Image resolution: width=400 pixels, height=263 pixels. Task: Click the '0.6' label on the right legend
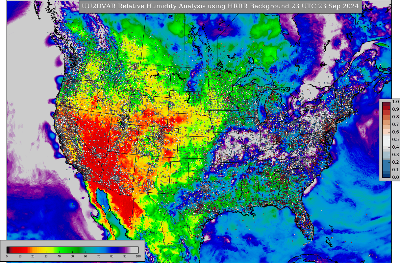395,132
